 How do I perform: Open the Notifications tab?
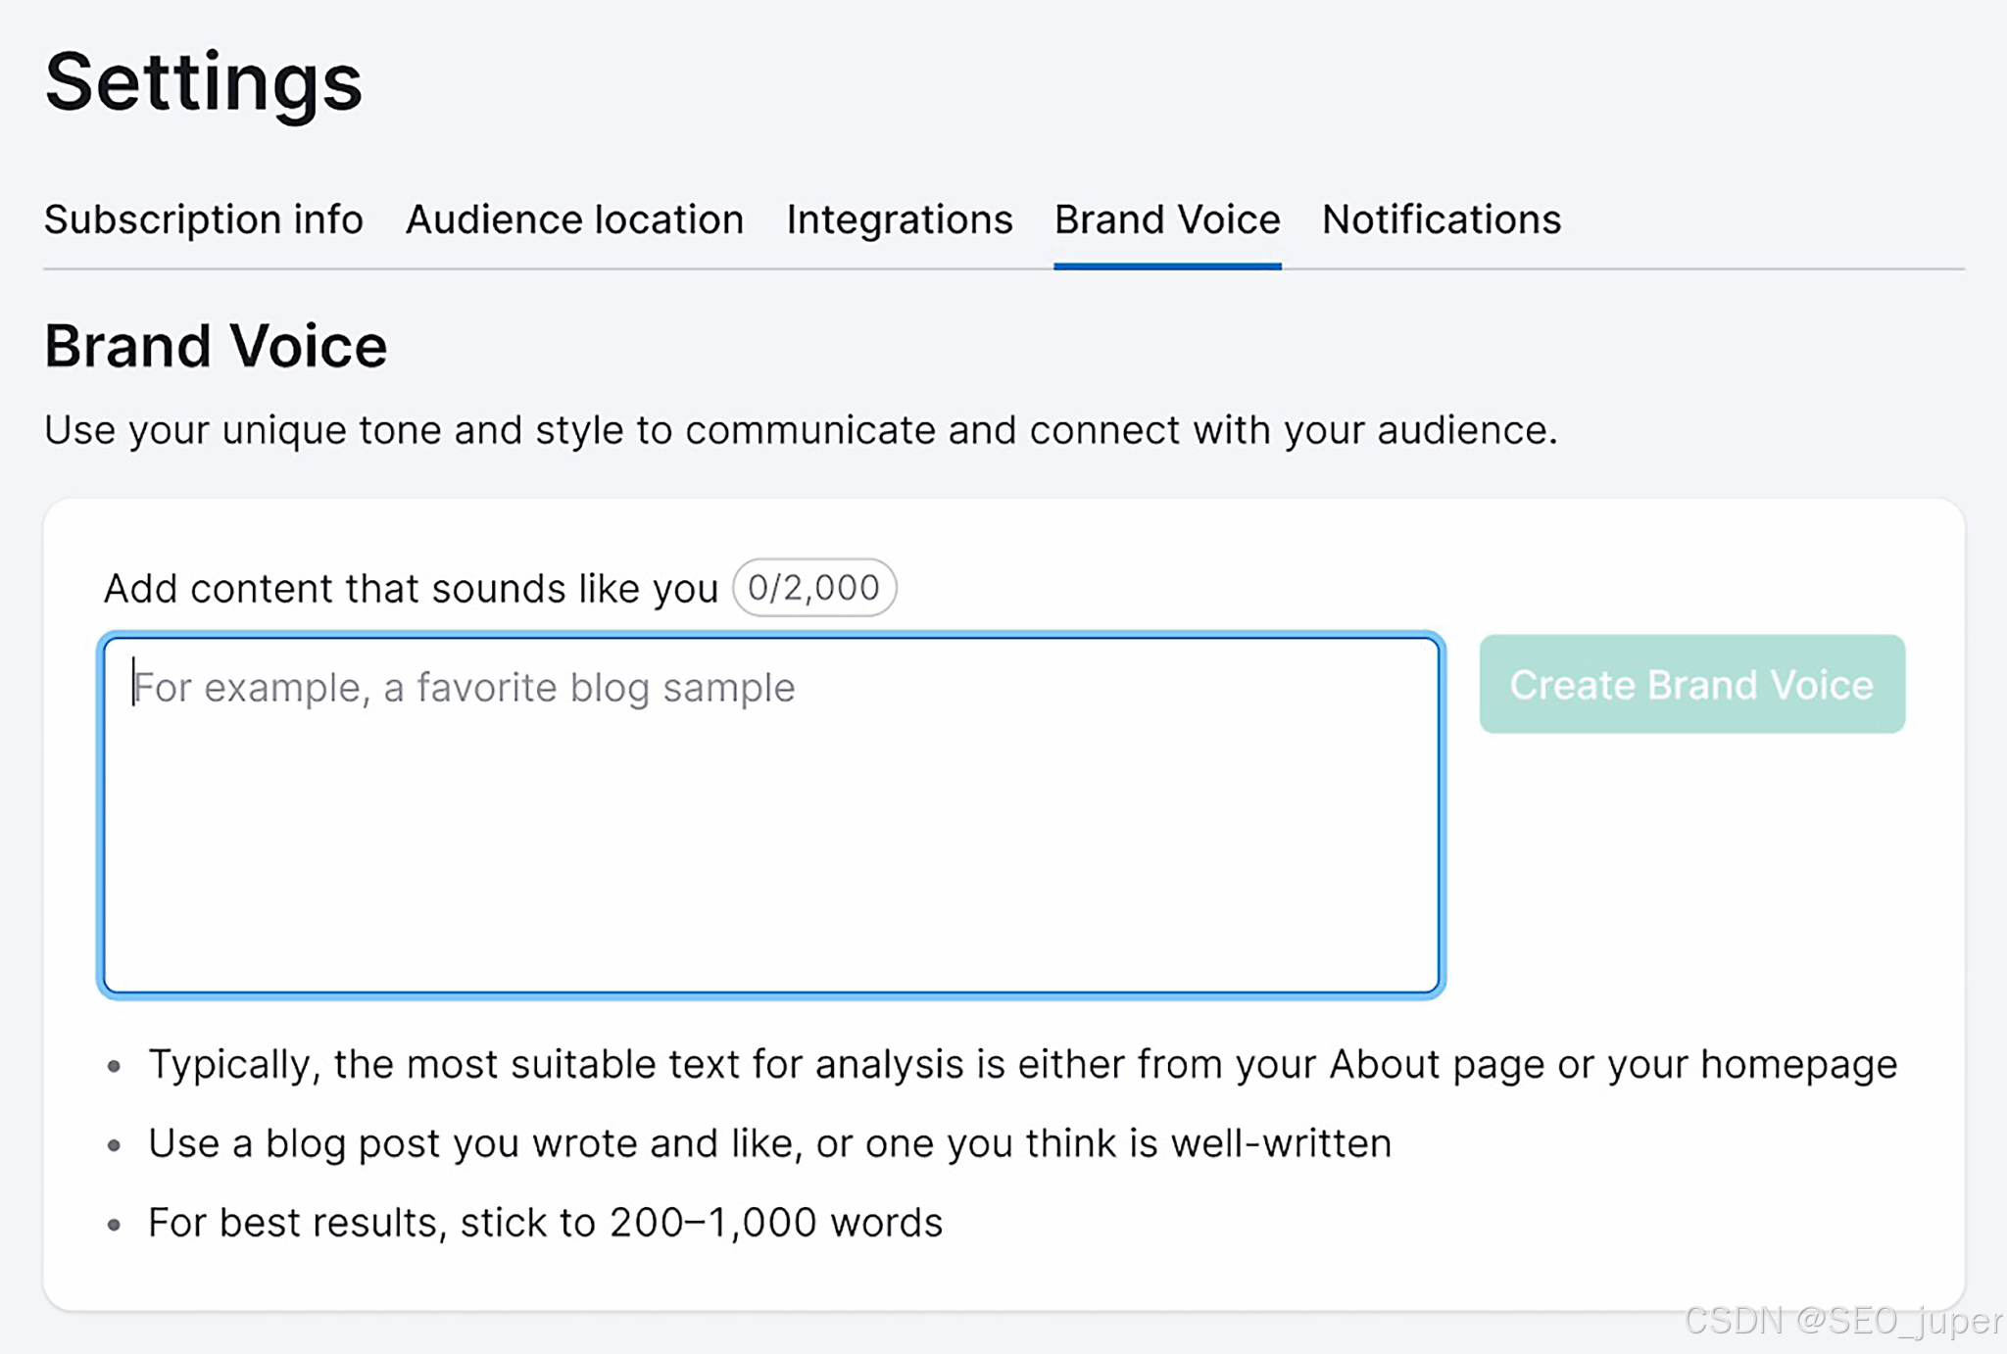(1441, 219)
